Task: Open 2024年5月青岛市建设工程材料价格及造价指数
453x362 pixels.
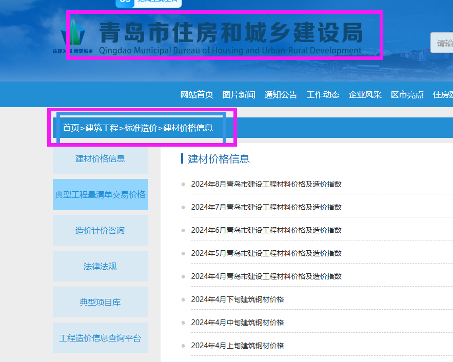Action: click(x=266, y=253)
